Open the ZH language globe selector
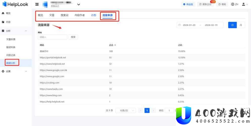This screenshot has width=251, height=126. 235,4
